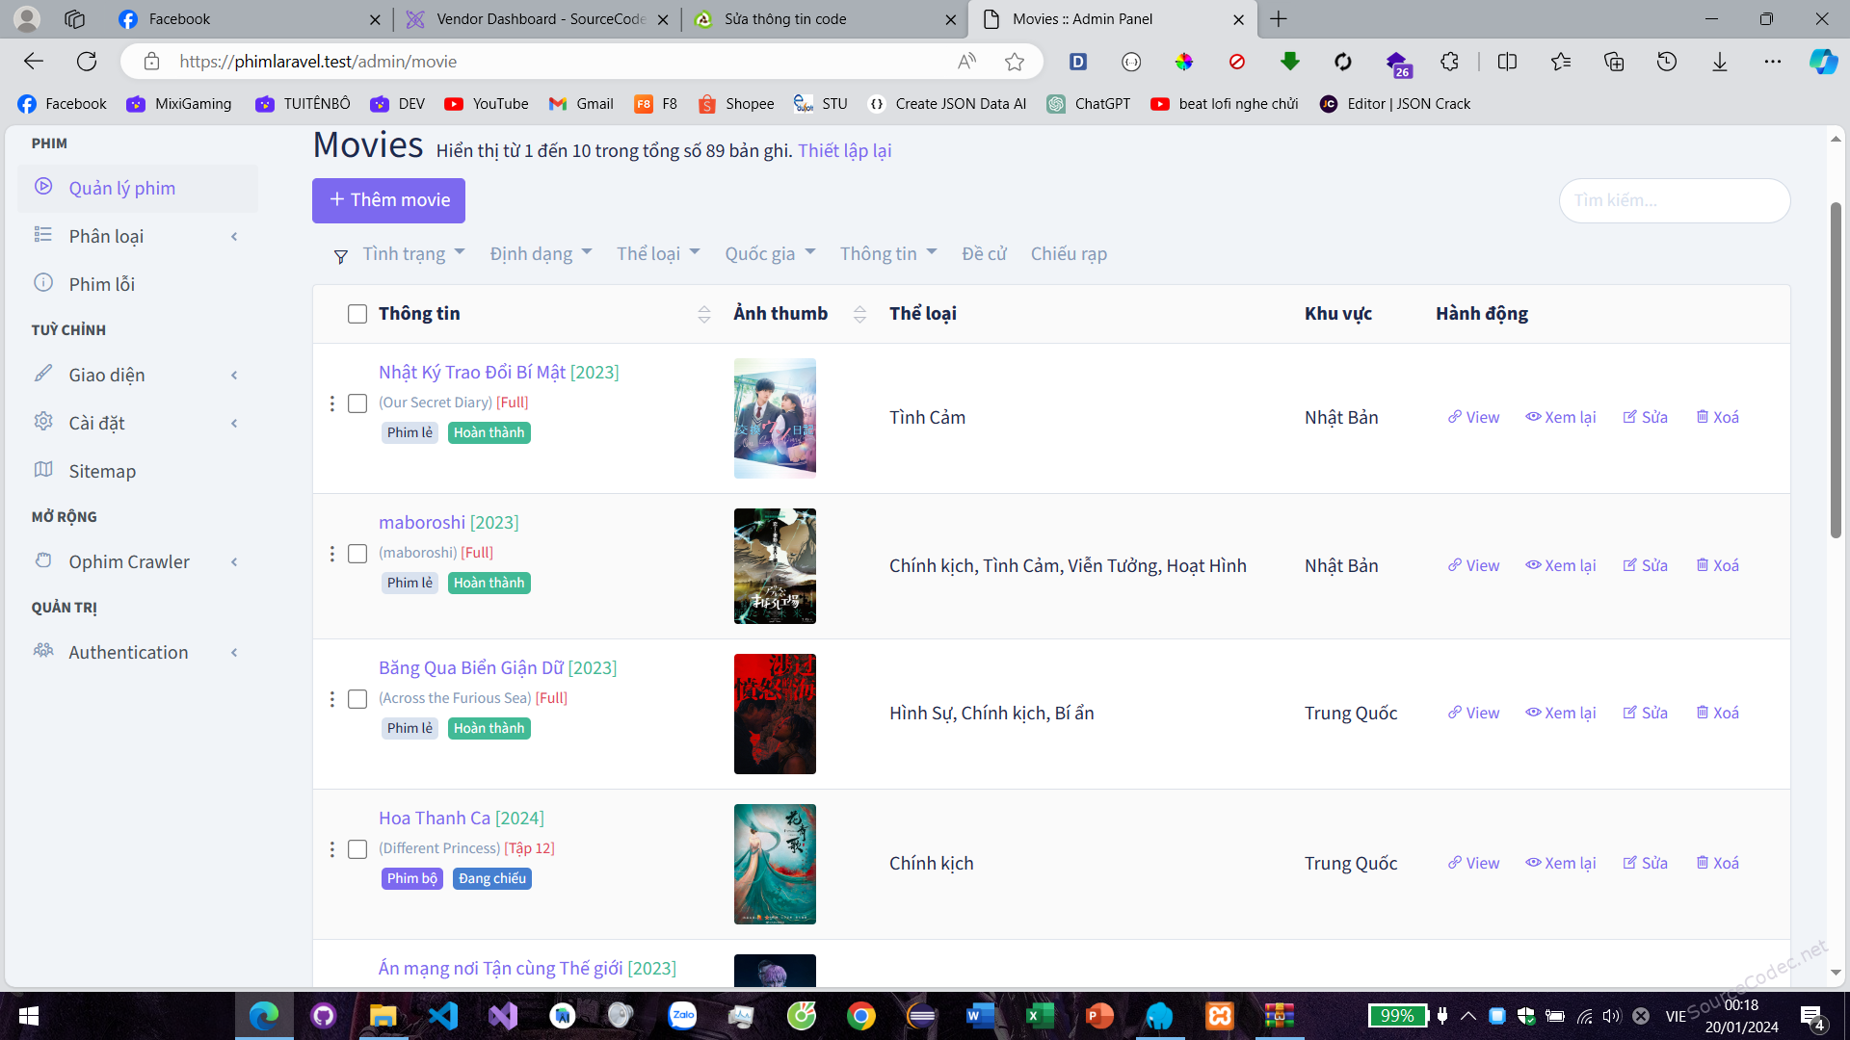The width and height of the screenshot is (1850, 1040).
Task: Expand the Giao diện sidebar submenu
Action: click(x=234, y=376)
